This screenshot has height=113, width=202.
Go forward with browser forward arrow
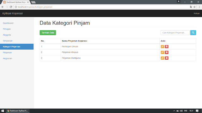[7, 7]
